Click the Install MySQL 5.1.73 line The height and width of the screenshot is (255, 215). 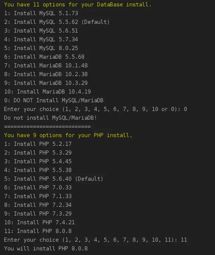coord(41,13)
